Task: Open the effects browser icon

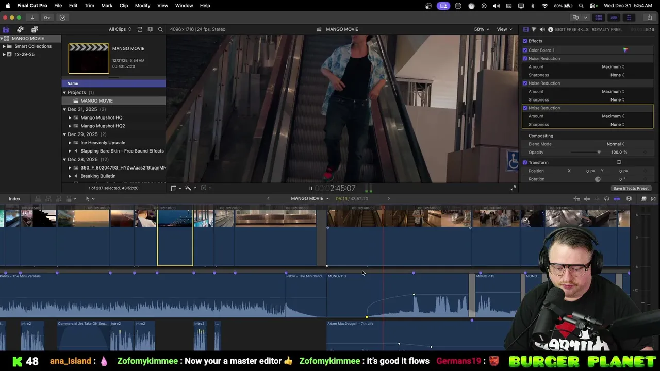Action: (x=643, y=199)
